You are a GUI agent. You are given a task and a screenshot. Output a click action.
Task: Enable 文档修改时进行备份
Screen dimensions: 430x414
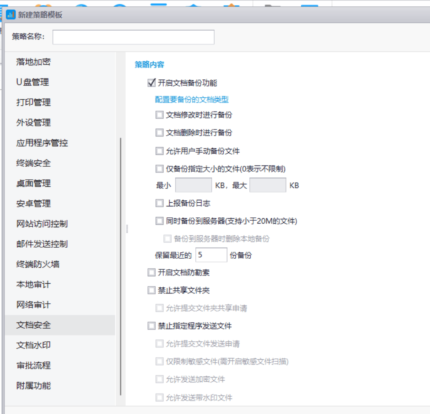(159, 115)
